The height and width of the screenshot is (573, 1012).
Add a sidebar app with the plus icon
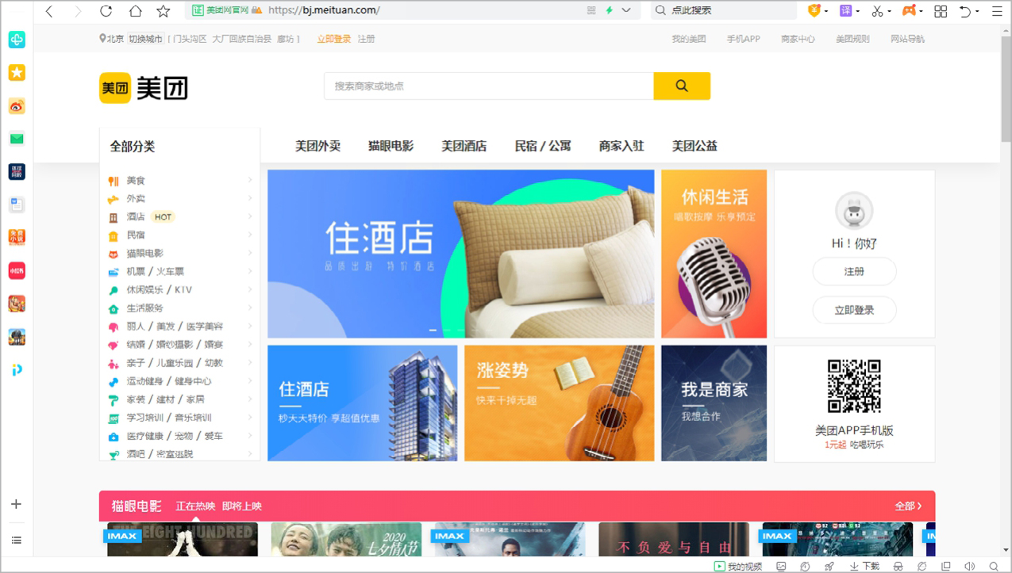(16, 504)
